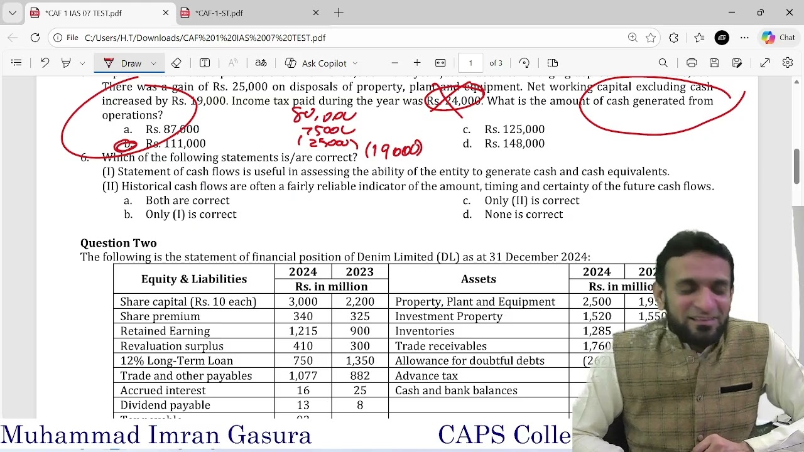Click 'Allowance for doubtful debts' cell
The height and width of the screenshot is (452, 804).
click(x=470, y=361)
